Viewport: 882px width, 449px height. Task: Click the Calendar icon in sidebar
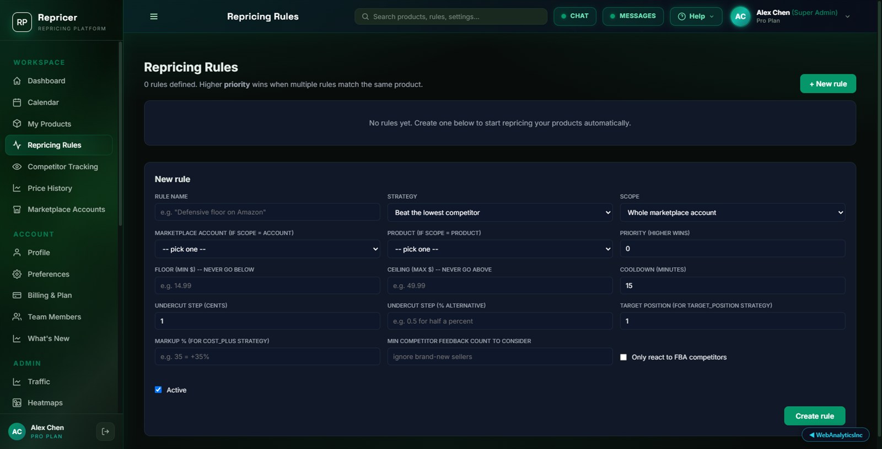(17, 102)
